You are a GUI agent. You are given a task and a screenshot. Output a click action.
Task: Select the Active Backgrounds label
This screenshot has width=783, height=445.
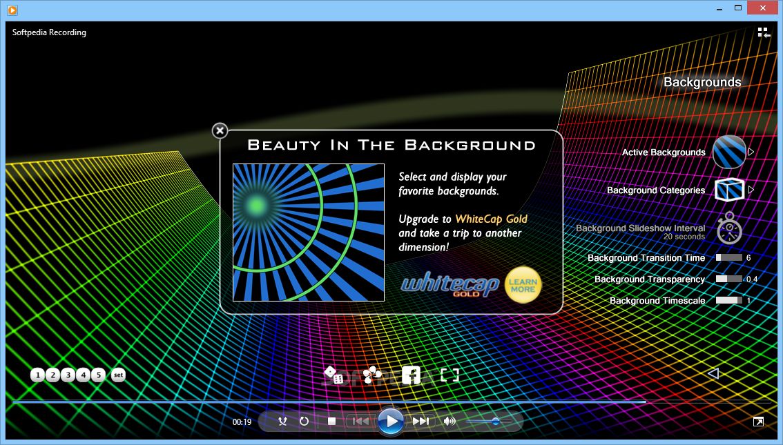664,152
